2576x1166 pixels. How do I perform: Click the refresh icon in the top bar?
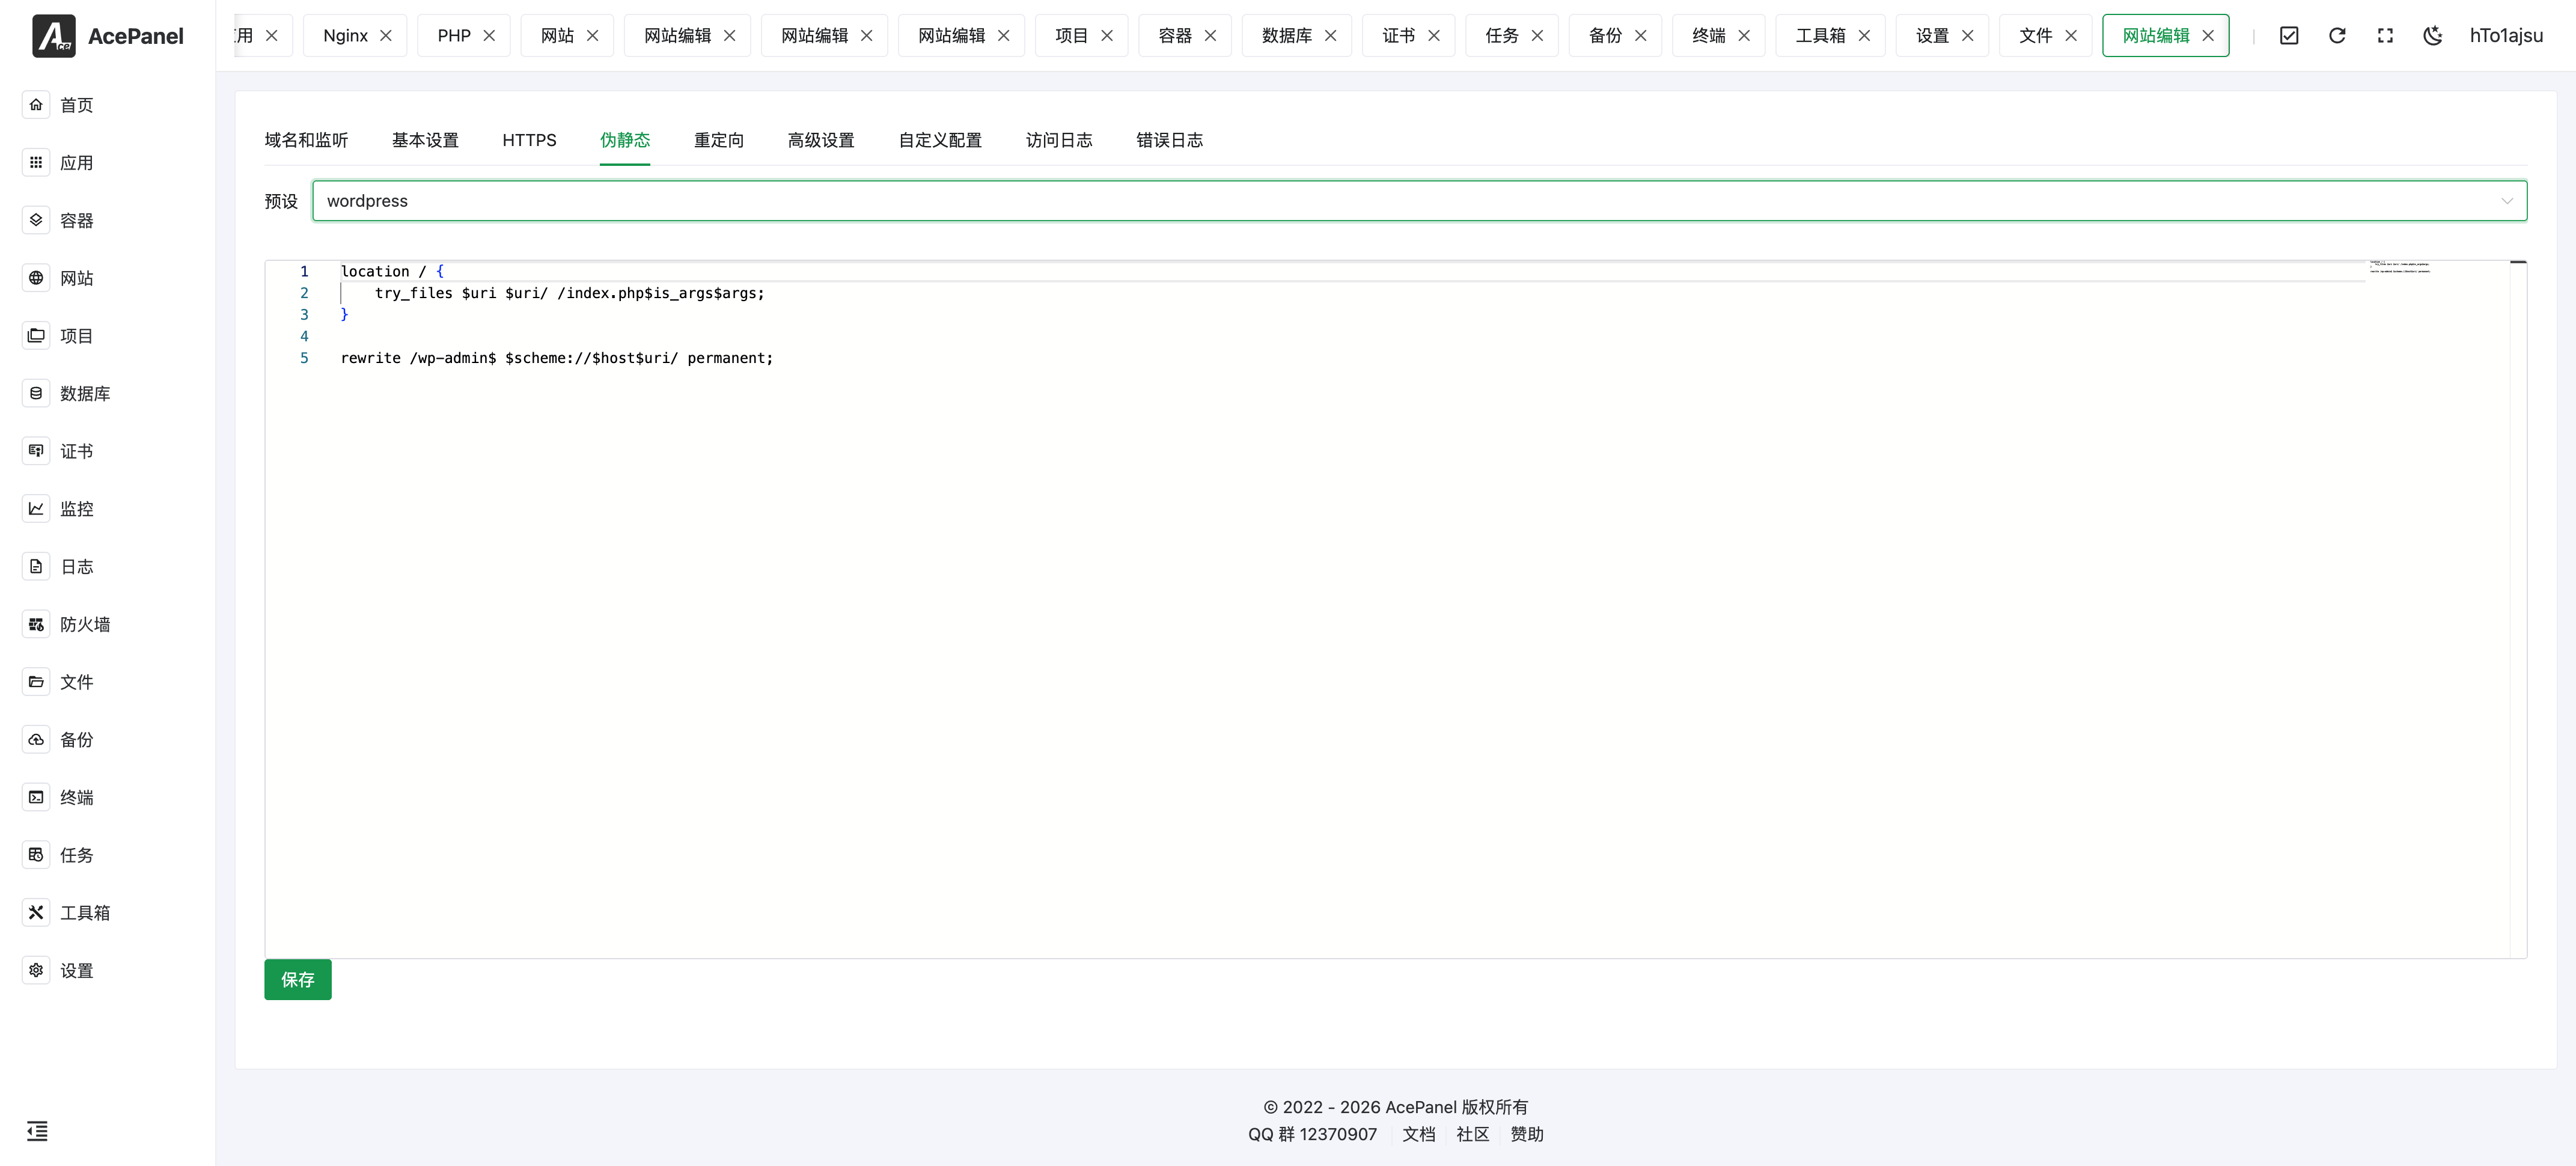coord(2337,35)
